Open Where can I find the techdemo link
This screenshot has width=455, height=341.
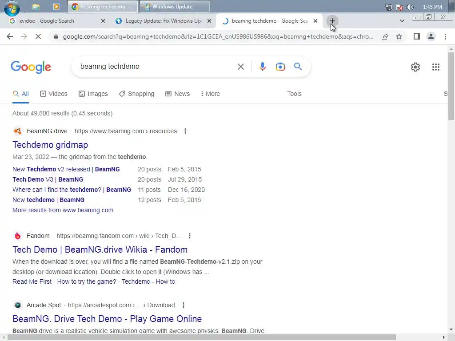point(72,190)
